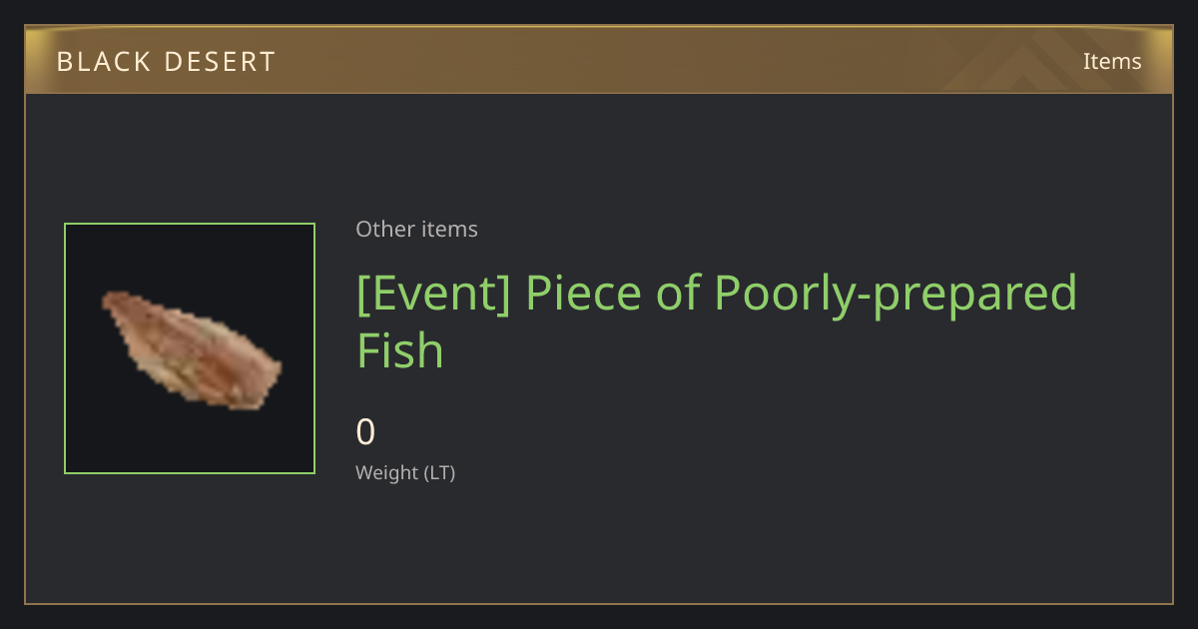Click the [Event] tag in item name

coord(433,294)
